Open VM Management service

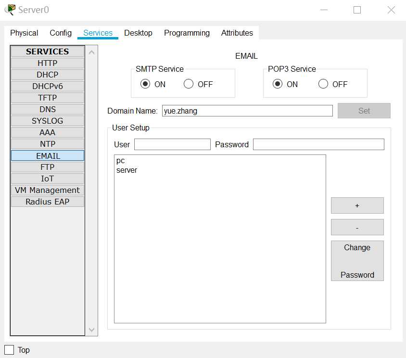[48, 190]
